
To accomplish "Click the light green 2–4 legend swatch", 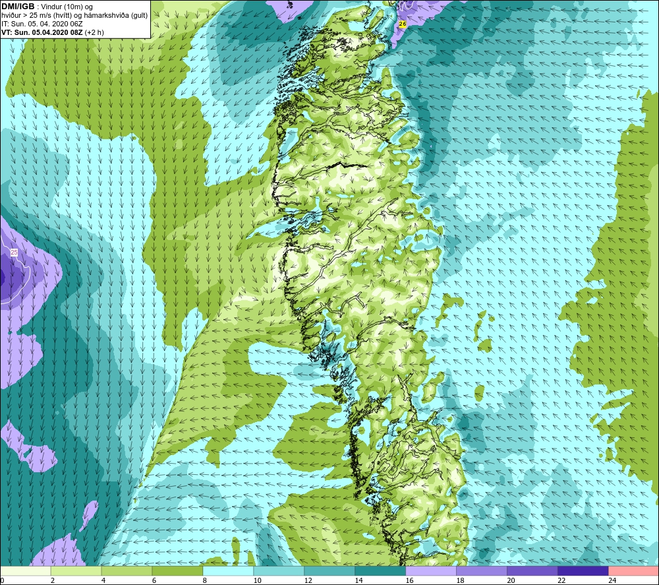I will [x=76, y=570].
